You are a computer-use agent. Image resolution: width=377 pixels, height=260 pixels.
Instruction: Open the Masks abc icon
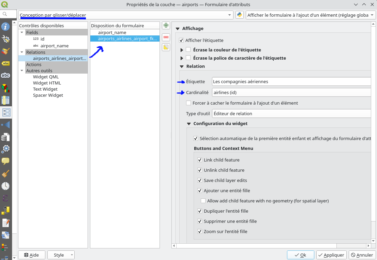pos(5,75)
